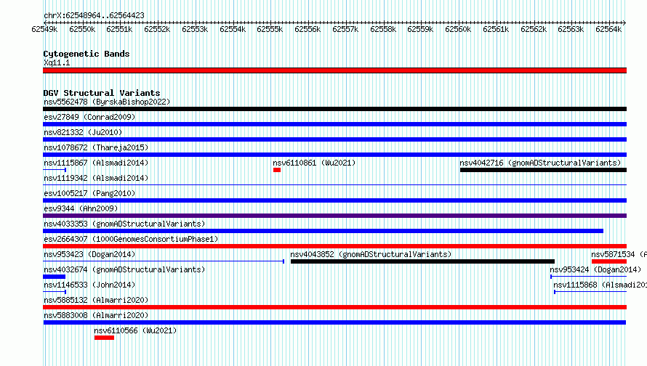This screenshot has height=366, width=647.
Task: Click nsv1078672 (Thareja2015) label
Action: click(96, 147)
